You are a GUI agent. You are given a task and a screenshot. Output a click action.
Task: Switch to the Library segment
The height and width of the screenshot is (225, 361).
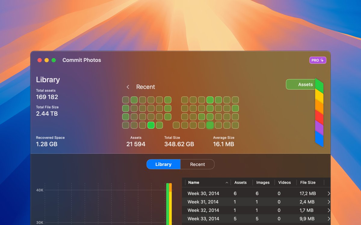(163, 164)
